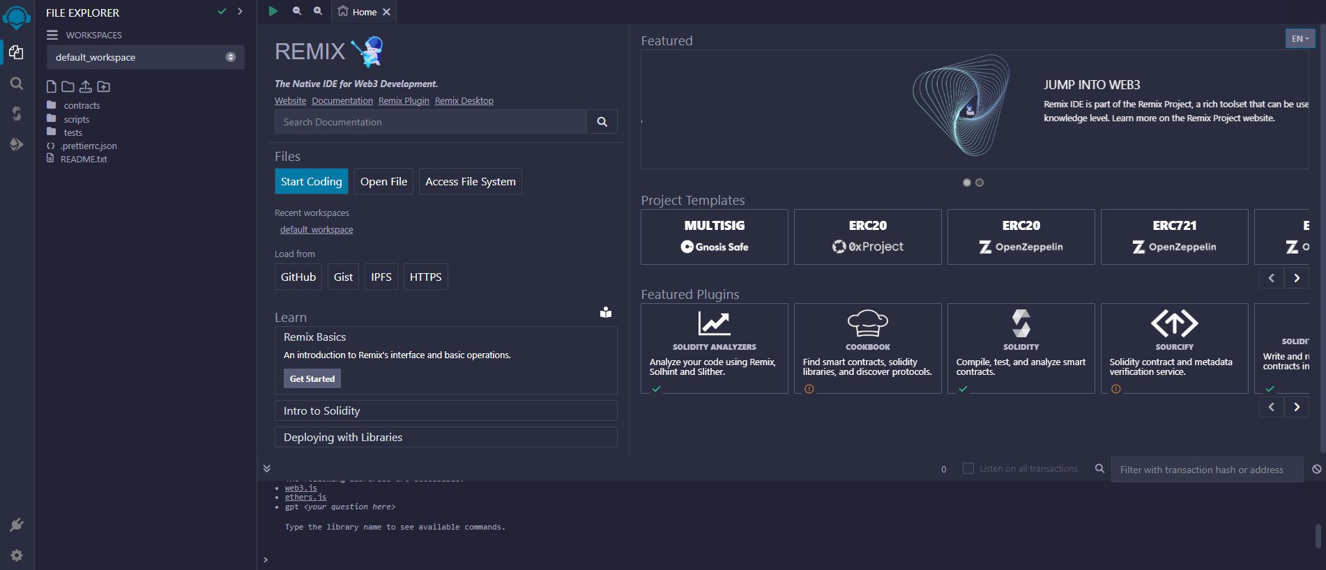Open the Settings gear icon

[17, 555]
